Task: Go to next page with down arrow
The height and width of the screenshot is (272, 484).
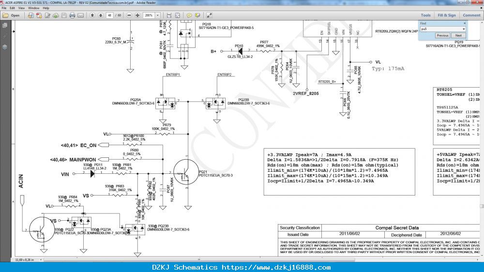Action: click(101, 15)
